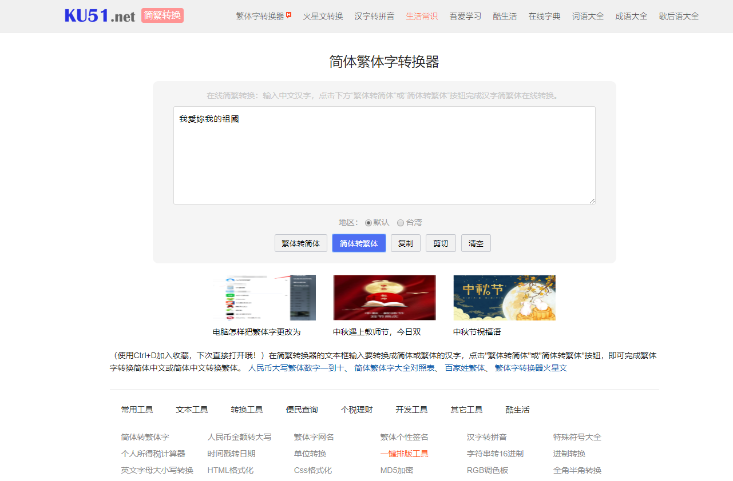Open 词语大全 in the top navigation

[x=588, y=16]
